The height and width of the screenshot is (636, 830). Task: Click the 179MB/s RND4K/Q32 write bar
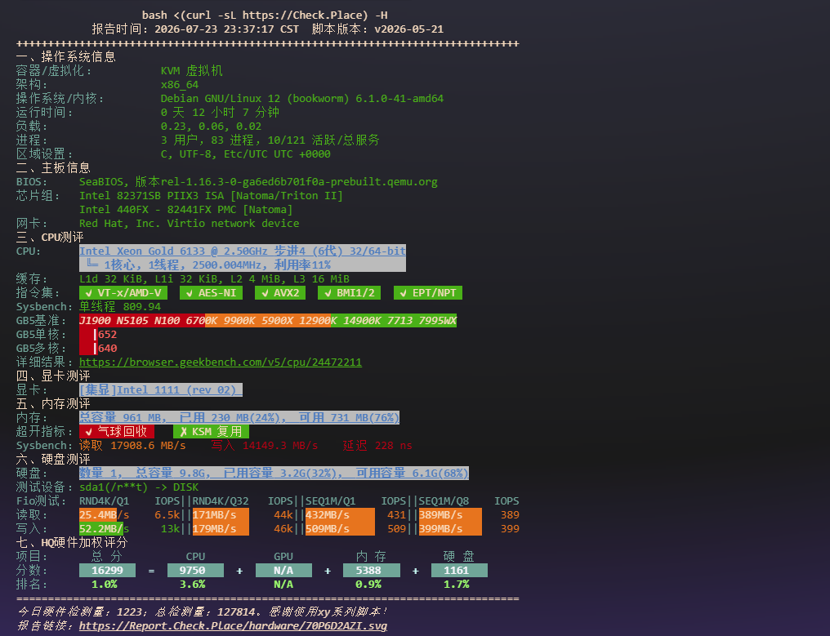(221, 528)
